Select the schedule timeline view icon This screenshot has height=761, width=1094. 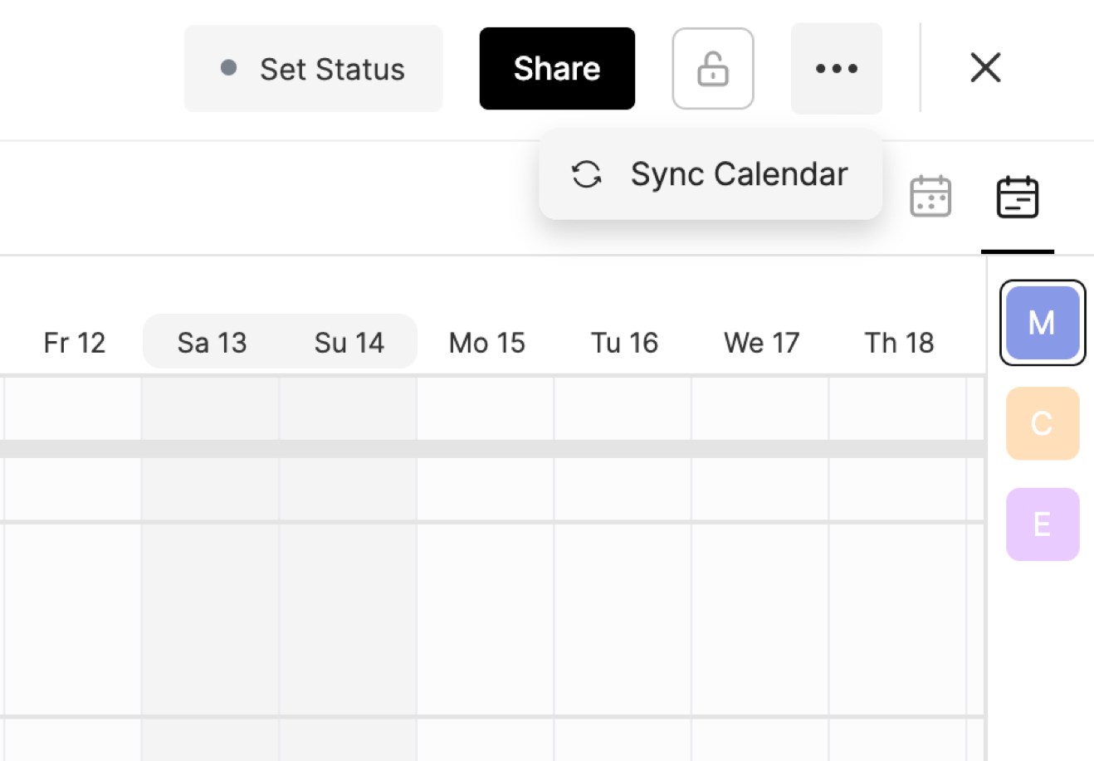(x=1017, y=197)
